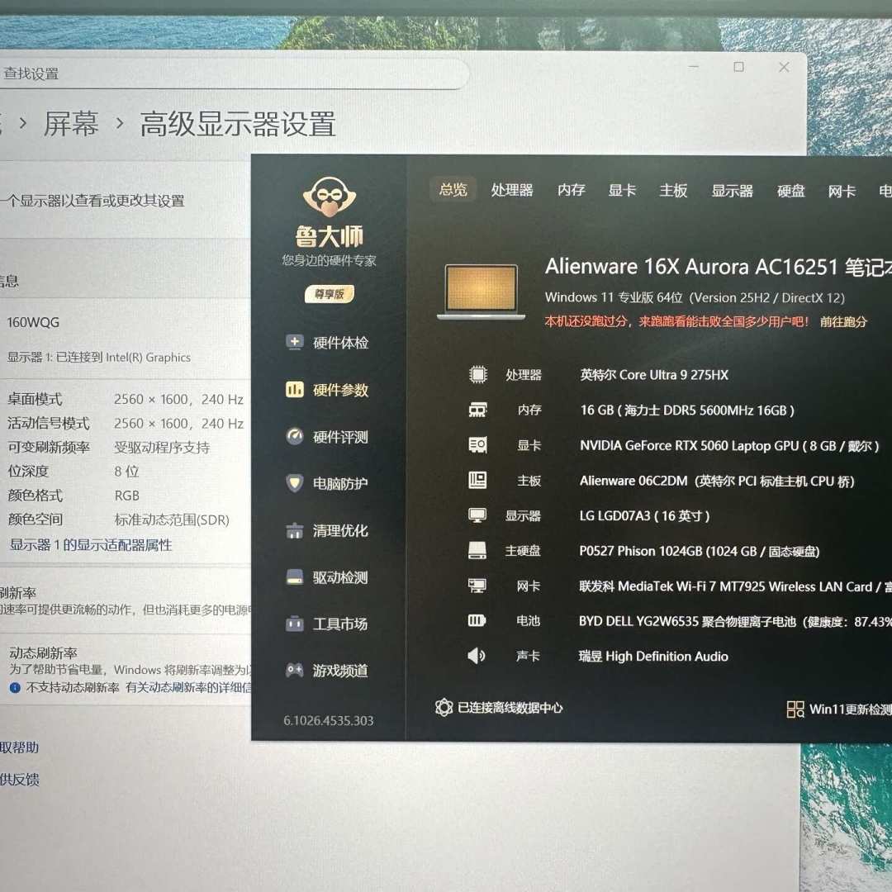The image size is (892, 892).
Task: Click 已连接离线数据中心 status text
Action: tap(510, 708)
